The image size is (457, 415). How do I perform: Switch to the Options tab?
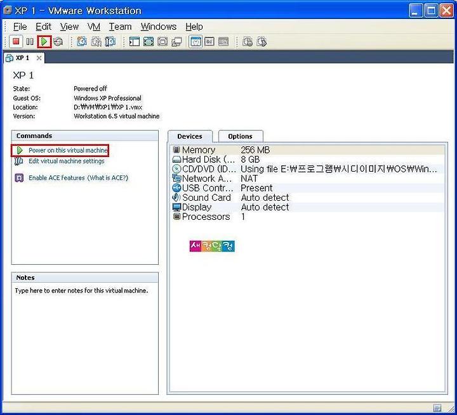point(240,136)
